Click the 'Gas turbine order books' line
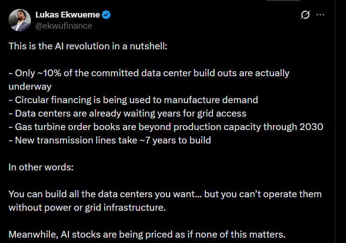Image resolution: width=346 pixels, height=243 pixels. pyautogui.click(x=166, y=127)
